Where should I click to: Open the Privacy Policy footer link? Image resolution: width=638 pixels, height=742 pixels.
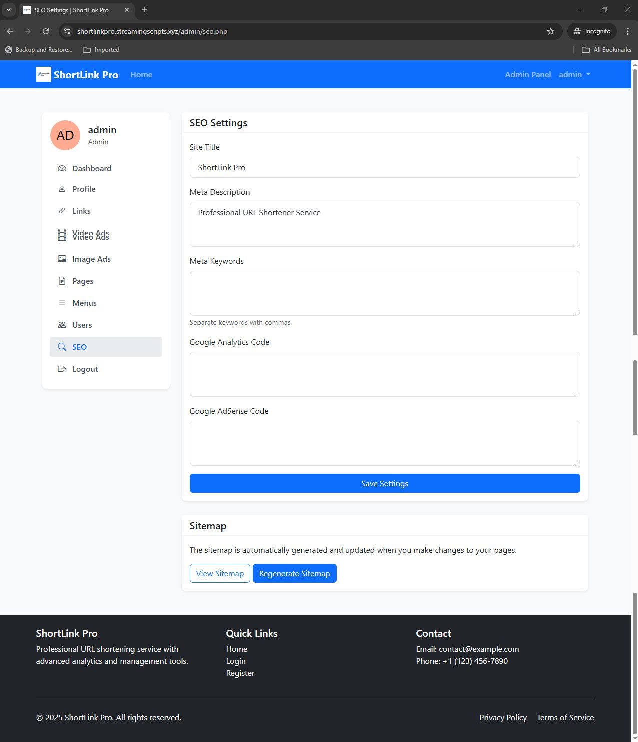503,717
